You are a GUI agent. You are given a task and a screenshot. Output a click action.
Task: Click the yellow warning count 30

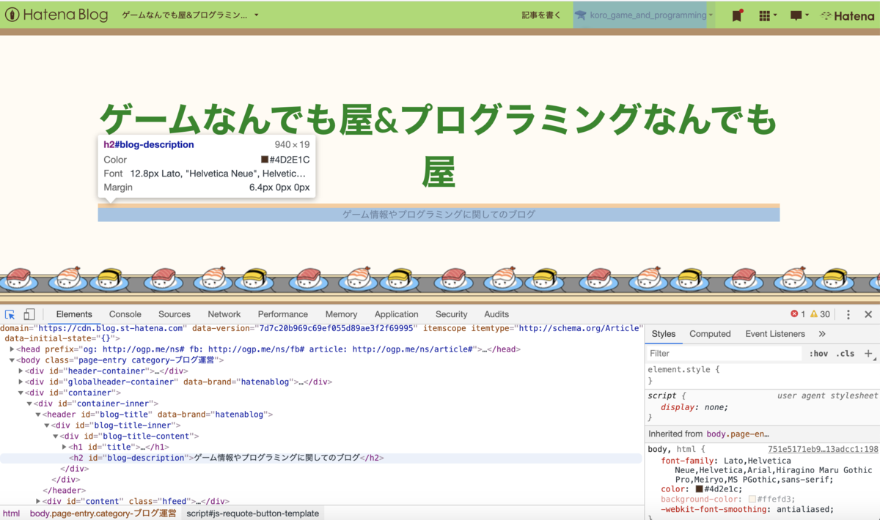point(821,314)
